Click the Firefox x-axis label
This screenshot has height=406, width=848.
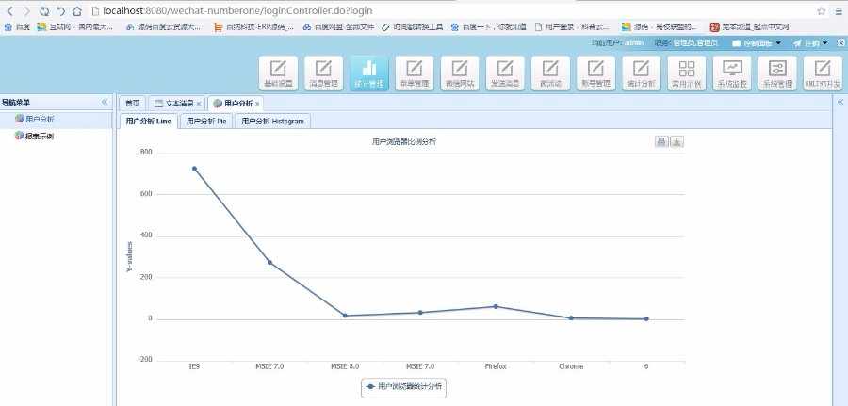(x=496, y=366)
